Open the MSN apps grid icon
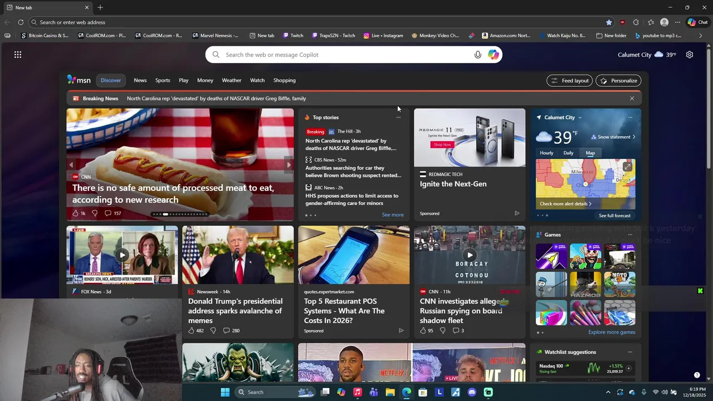This screenshot has width=713, height=401. pos(18,55)
